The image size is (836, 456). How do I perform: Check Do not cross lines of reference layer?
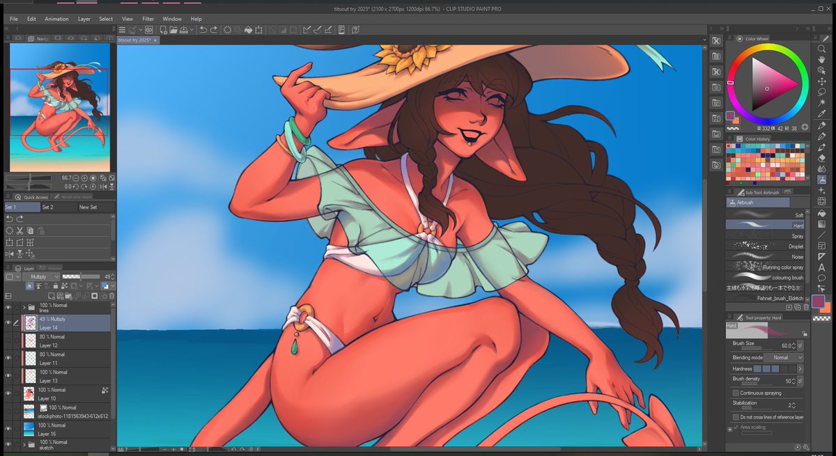(x=734, y=416)
